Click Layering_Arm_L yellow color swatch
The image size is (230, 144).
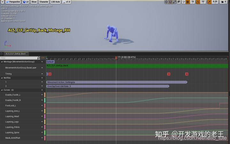(45, 111)
